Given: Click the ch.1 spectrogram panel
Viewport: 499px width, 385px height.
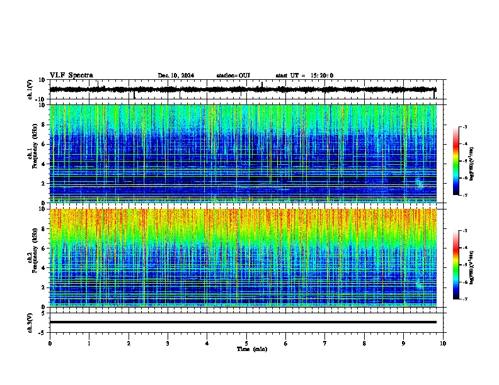Looking at the screenshot, I should (x=243, y=153).
